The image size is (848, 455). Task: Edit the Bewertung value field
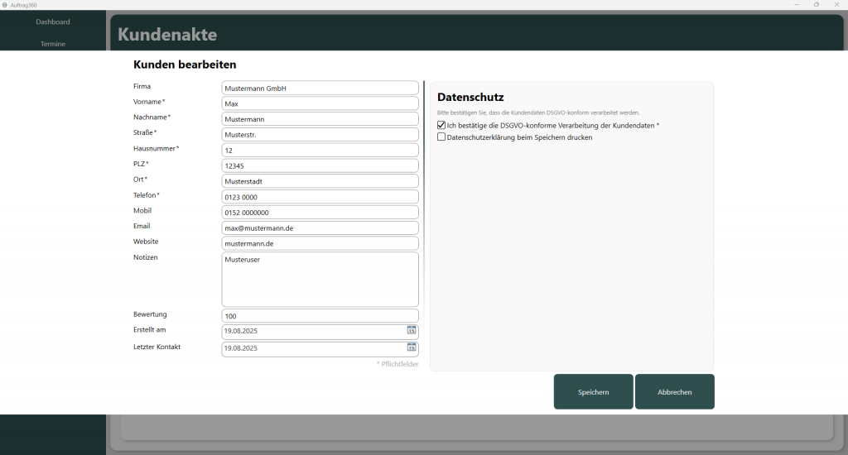tap(320, 316)
